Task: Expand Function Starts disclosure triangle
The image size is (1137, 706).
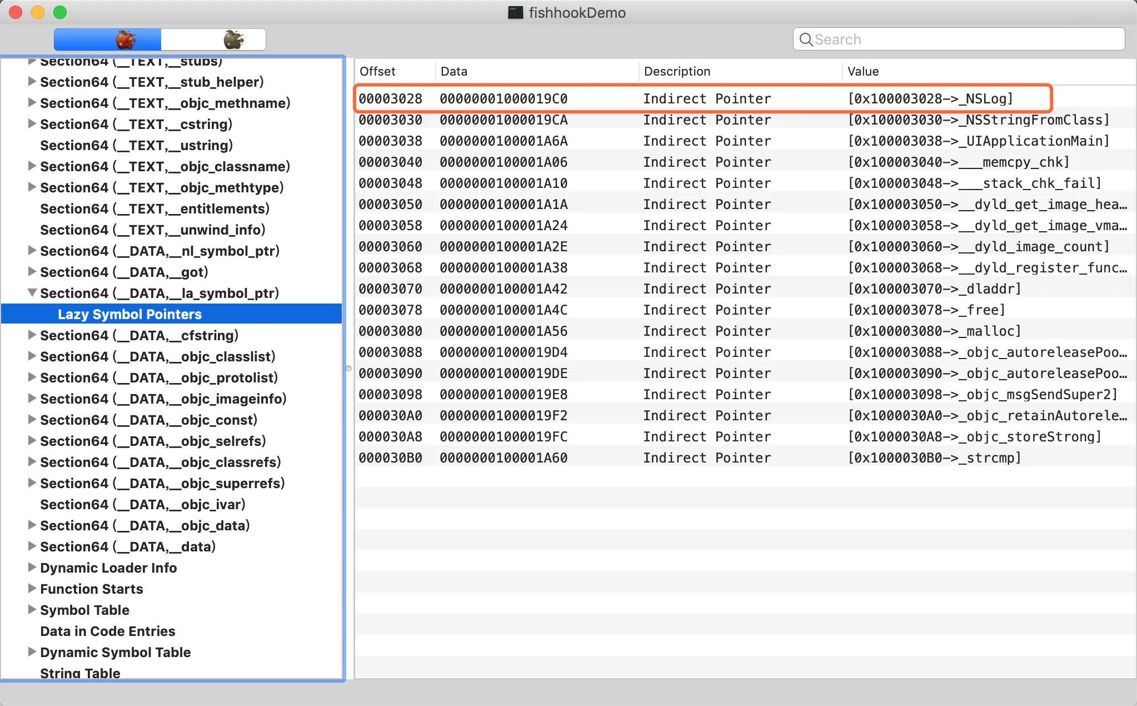Action: (32, 588)
